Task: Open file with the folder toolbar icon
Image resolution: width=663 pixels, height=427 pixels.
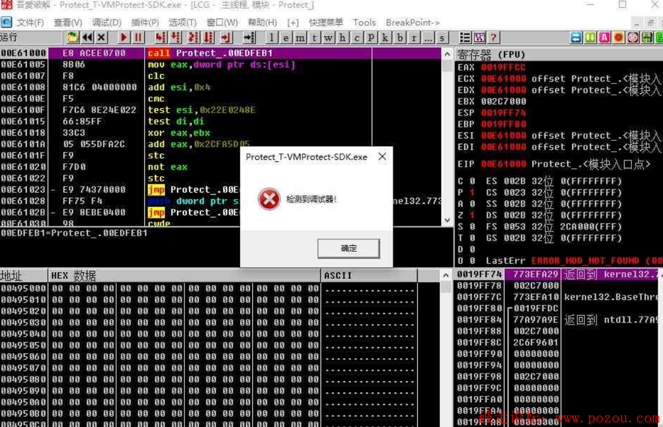Action: (x=73, y=37)
